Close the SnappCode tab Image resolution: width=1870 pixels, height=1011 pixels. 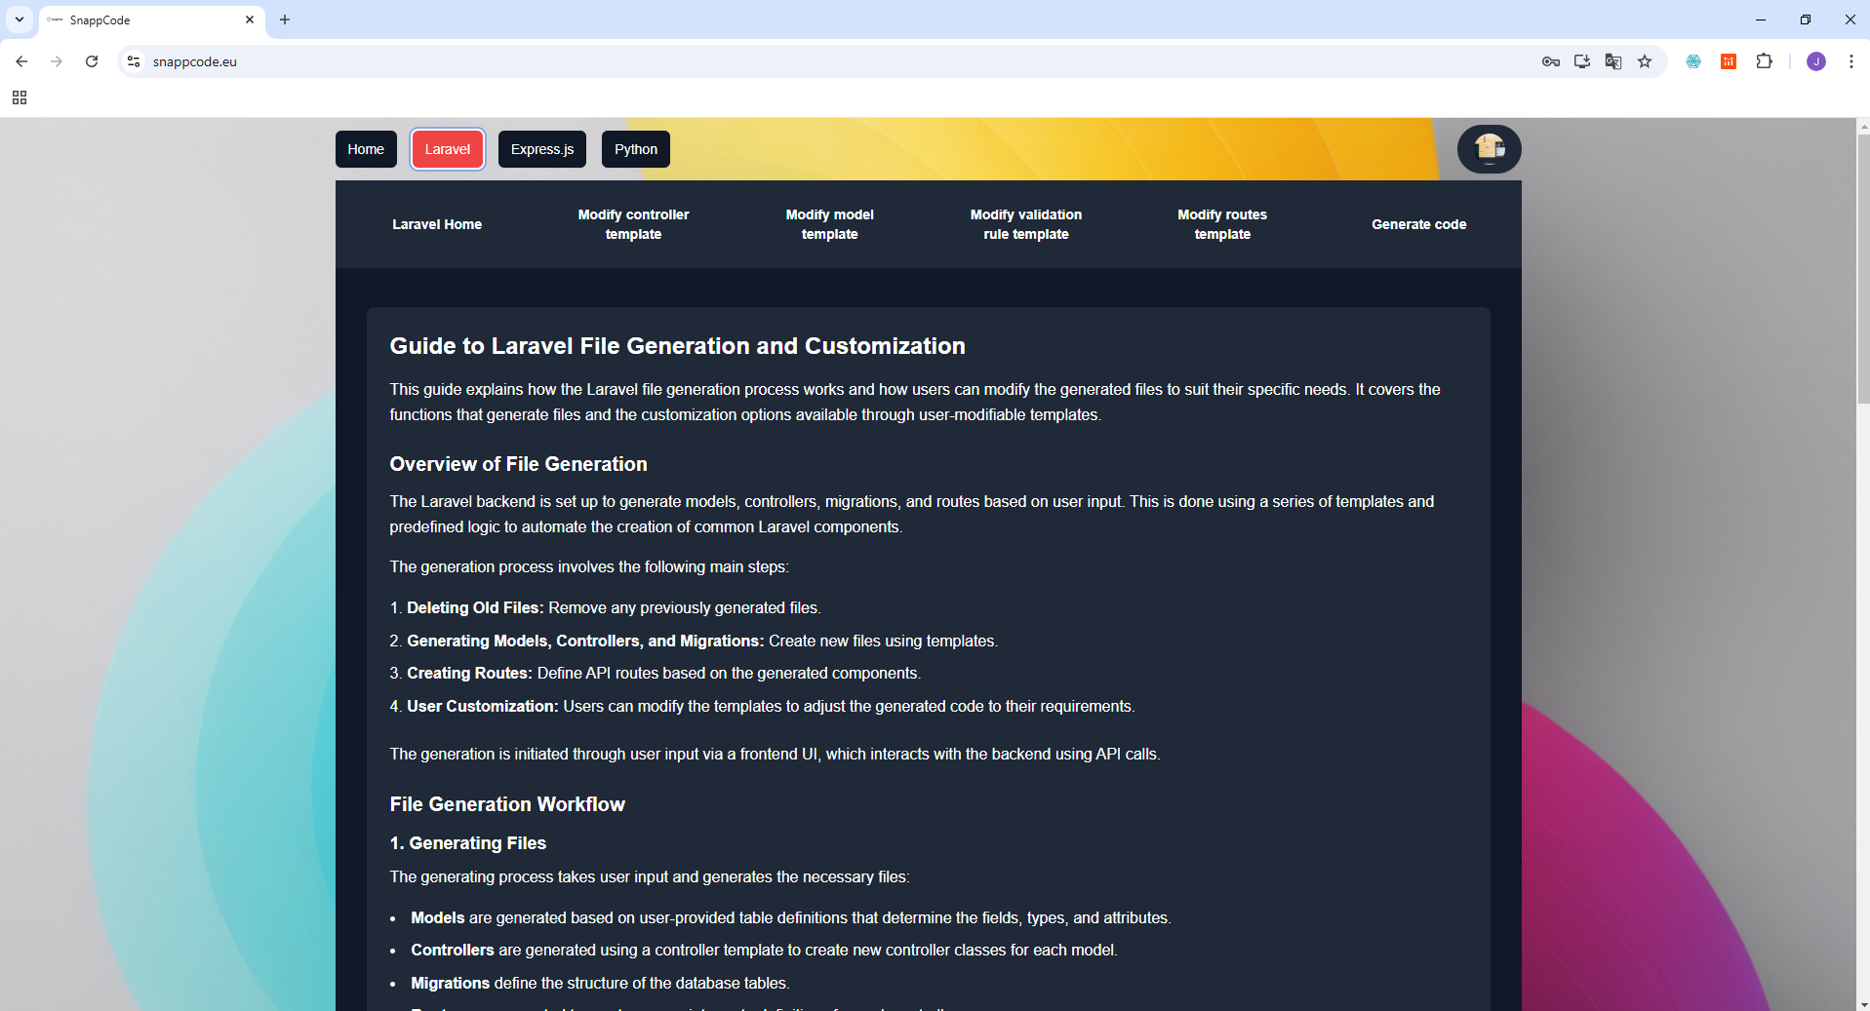(250, 19)
